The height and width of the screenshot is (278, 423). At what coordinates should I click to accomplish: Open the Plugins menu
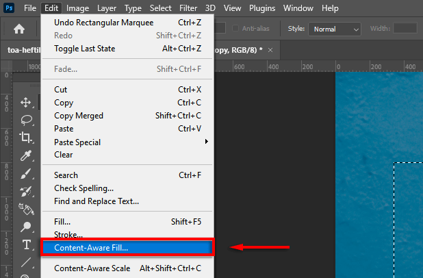262,8
